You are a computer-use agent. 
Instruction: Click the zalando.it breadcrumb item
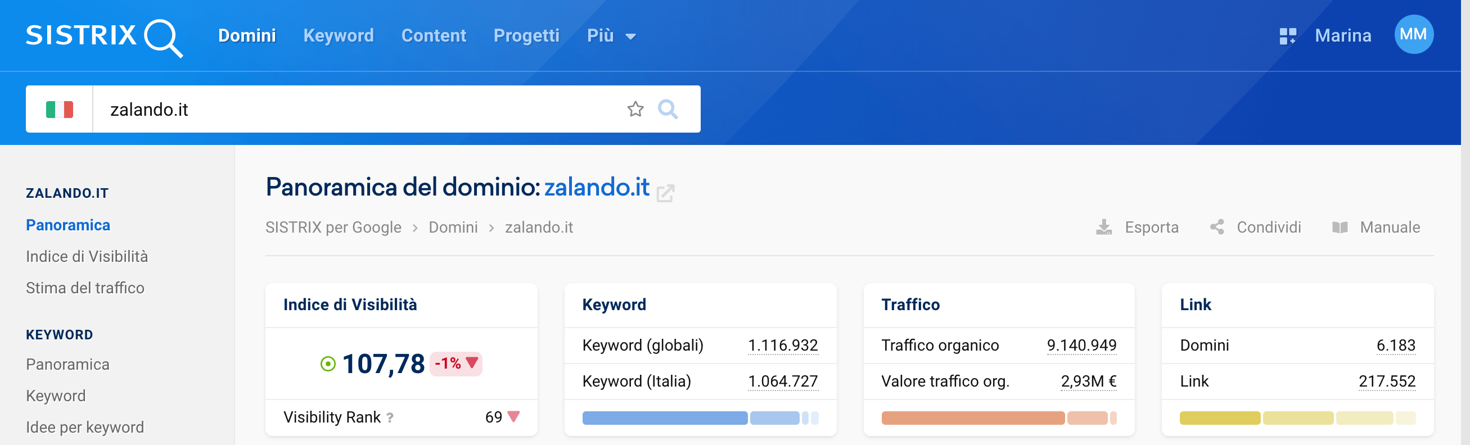point(539,227)
